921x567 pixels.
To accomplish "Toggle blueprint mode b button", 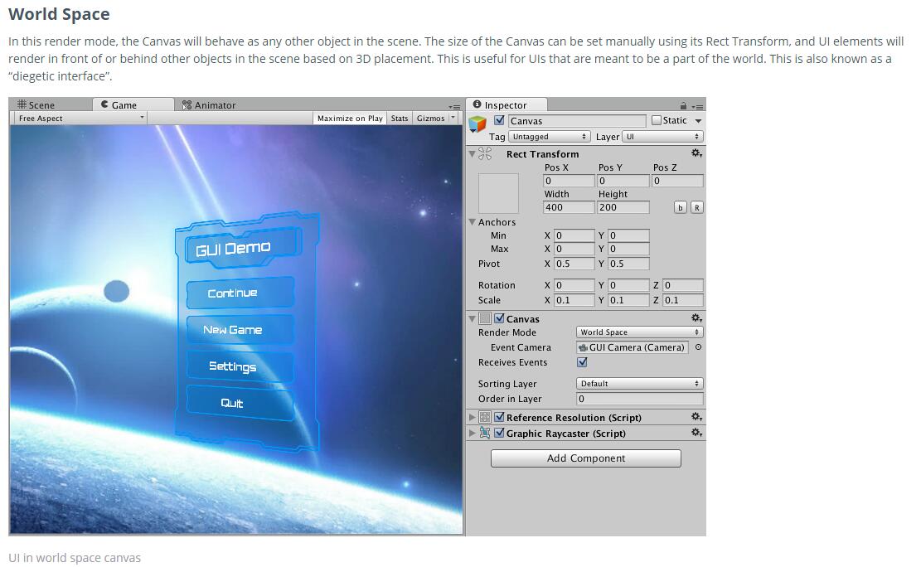I will click(680, 207).
